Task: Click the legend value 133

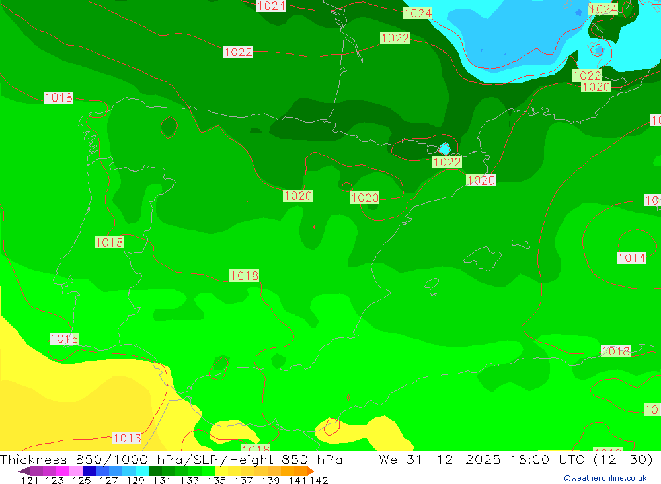Action: click(189, 480)
